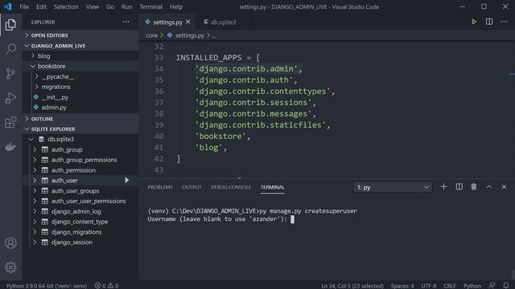Image resolution: width=515 pixels, height=289 pixels.
Task: Open the Run and Debug view icon
Action: click(x=10, y=98)
